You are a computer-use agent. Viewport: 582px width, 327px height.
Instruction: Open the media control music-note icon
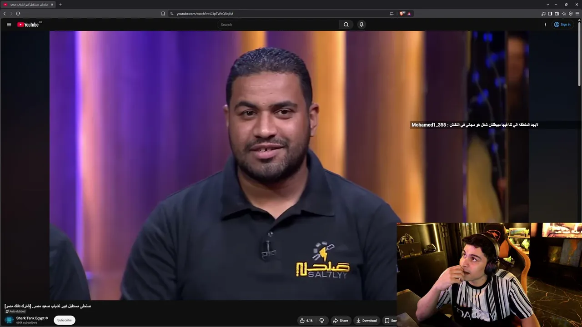(543, 14)
